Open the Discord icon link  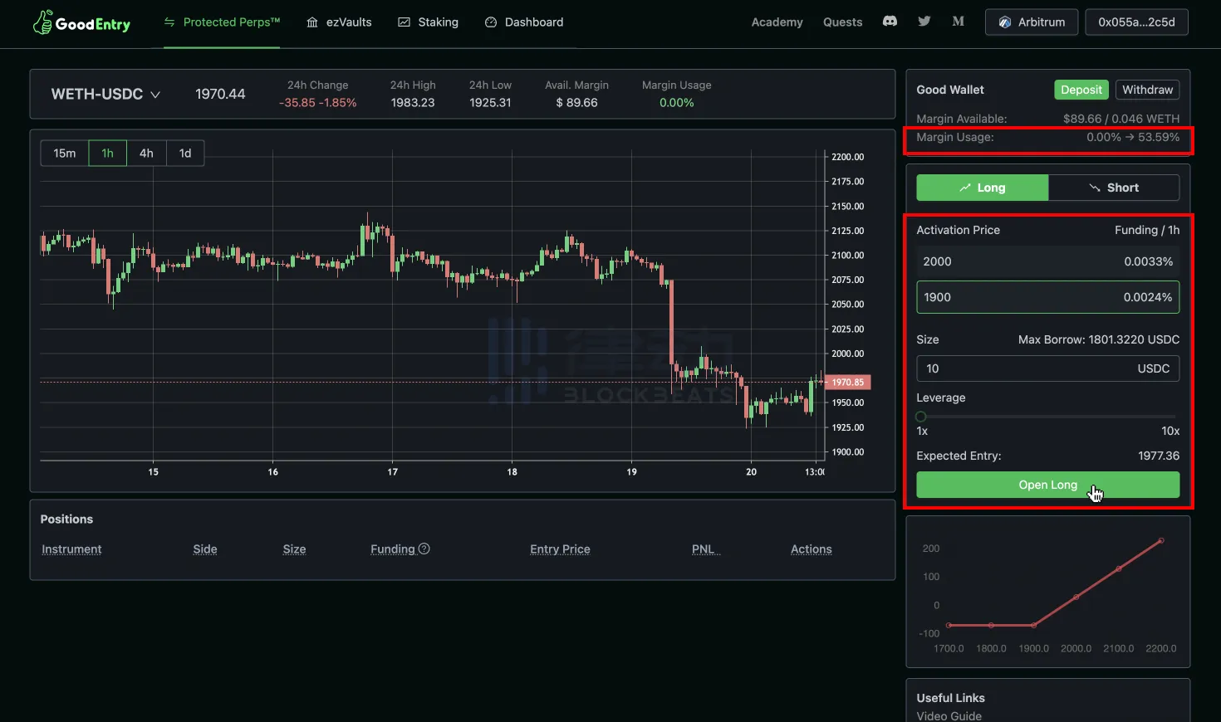click(x=890, y=22)
